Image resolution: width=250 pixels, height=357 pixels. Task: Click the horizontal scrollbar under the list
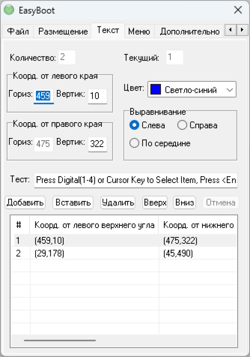[x=60, y=340]
